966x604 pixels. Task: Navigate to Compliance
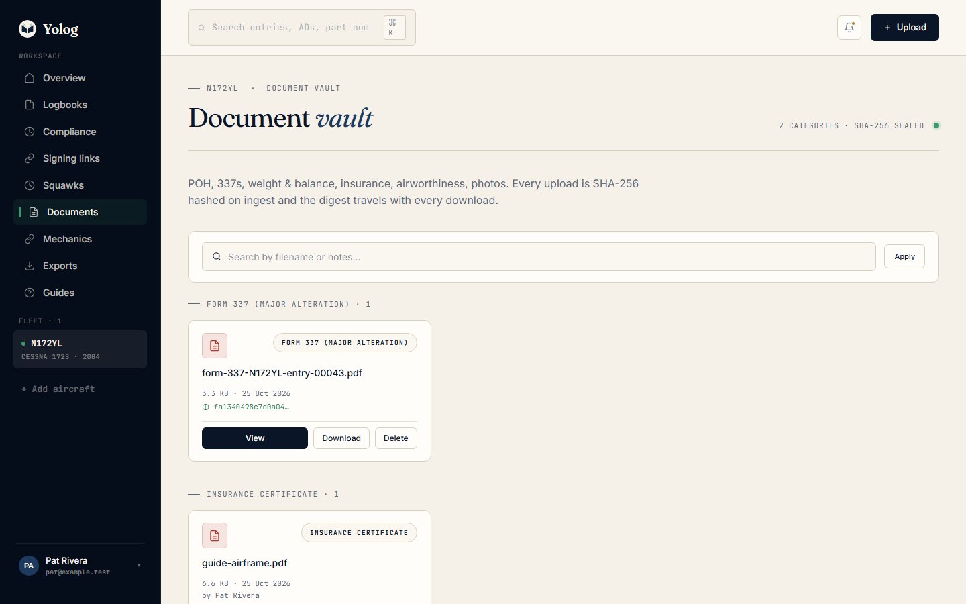pyautogui.click(x=80, y=132)
